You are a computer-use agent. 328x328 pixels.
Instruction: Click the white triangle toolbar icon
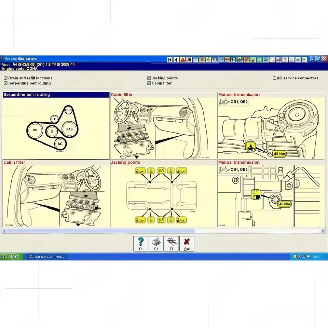[x=291, y=59]
